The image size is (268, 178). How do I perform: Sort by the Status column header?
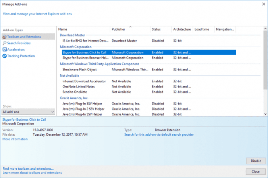point(161,29)
